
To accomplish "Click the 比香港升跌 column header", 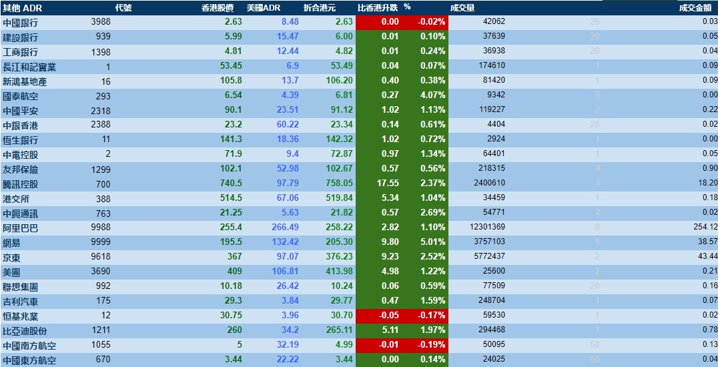I will pyautogui.click(x=378, y=8).
